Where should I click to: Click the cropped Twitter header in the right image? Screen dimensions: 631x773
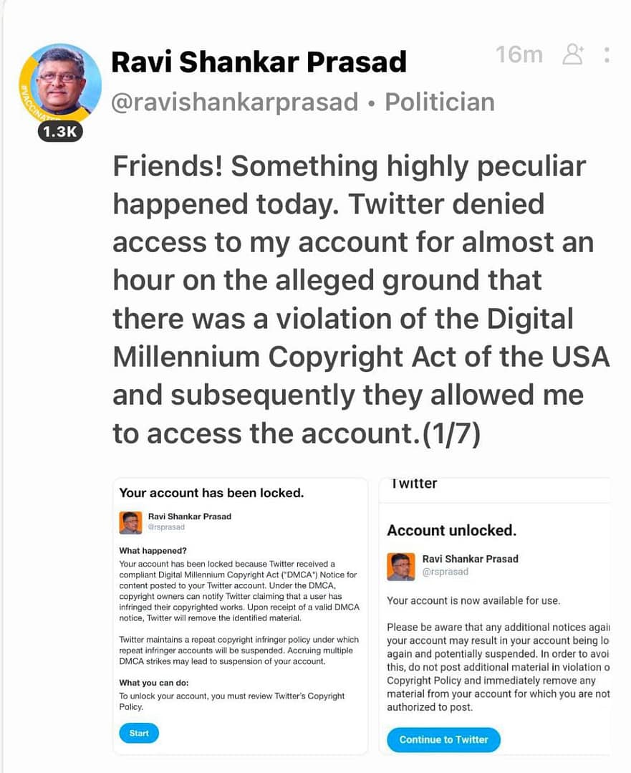415,484
